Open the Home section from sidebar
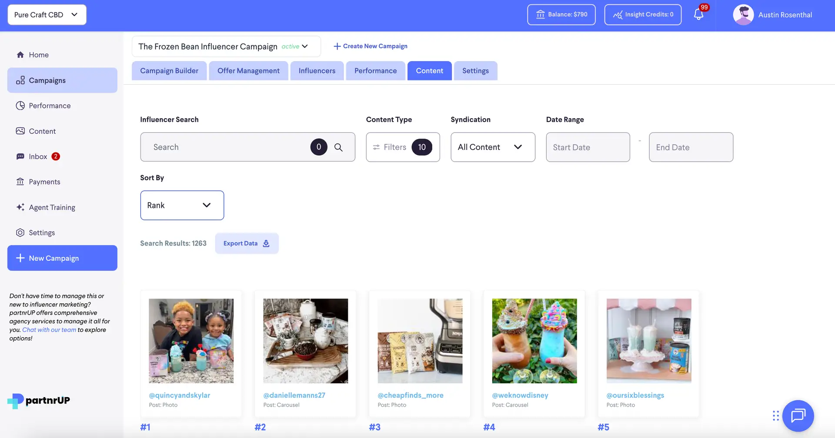Image resolution: width=835 pixels, height=438 pixels. [x=20, y=54]
